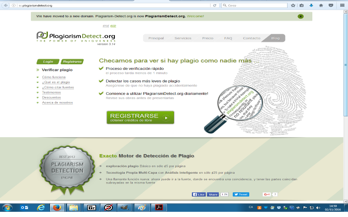Open the Firefox downloads arrow icon
Image resolution: width=348 pixels, height=217 pixels.
[311, 5]
